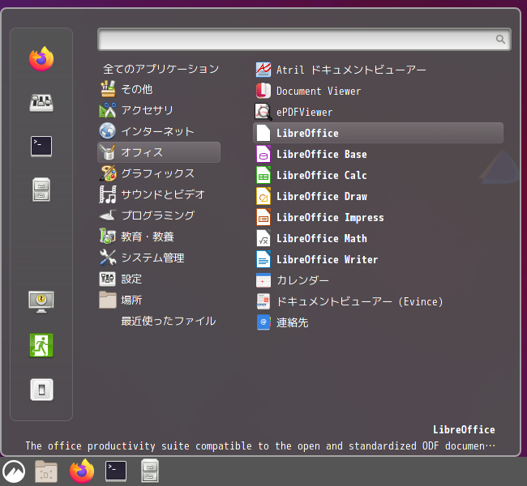Open LibreOffice Impress
Image resolution: width=527 pixels, height=486 pixels.
click(378, 217)
